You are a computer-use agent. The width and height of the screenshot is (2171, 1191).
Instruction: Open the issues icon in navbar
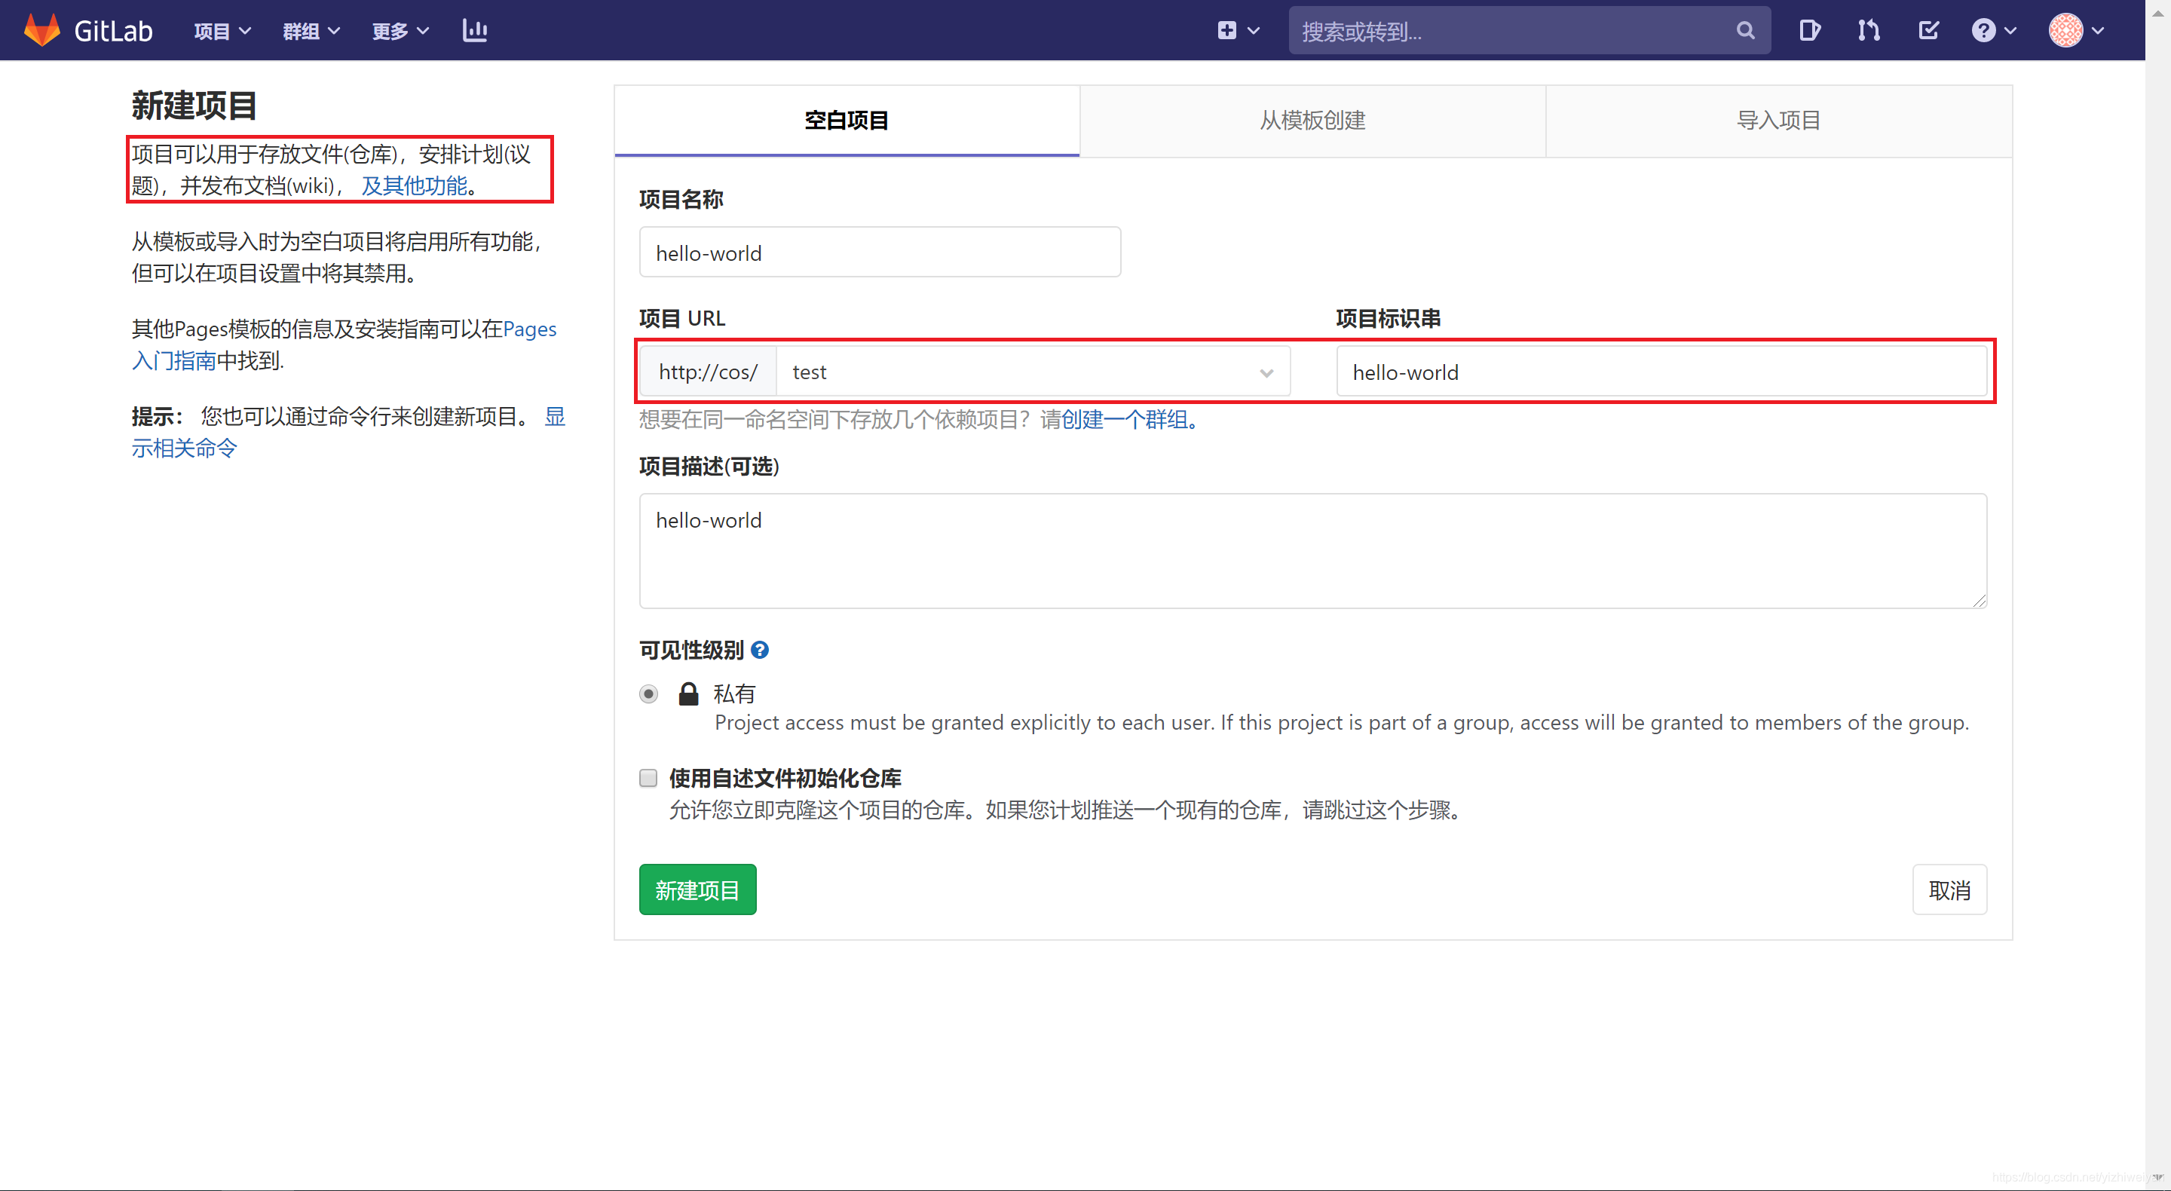tap(1808, 31)
